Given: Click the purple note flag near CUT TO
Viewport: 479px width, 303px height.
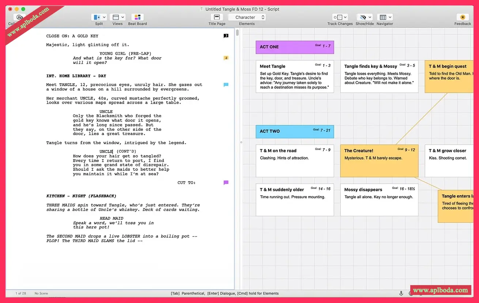Looking at the screenshot, I should pyautogui.click(x=226, y=183).
